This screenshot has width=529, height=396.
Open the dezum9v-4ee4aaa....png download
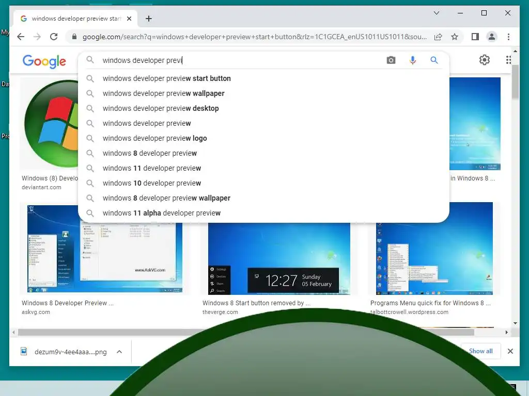(70, 352)
